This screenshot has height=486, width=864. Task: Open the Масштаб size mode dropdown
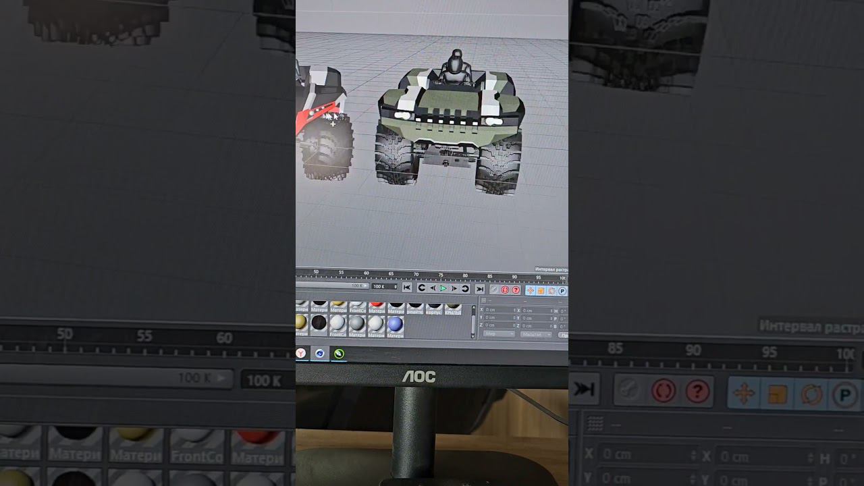(x=536, y=333)
